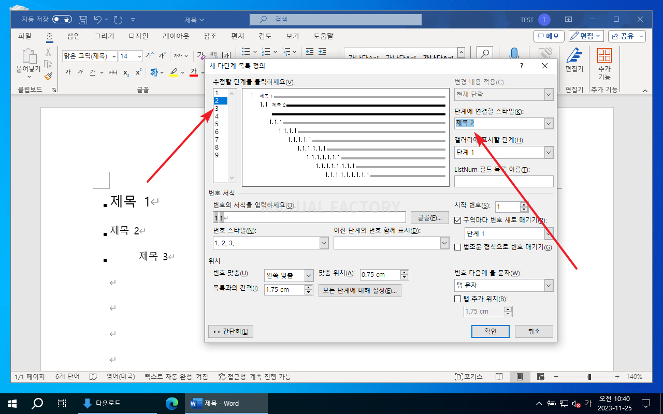Click the Comments button
Screen dimensions: 663x414
[549, 36]
